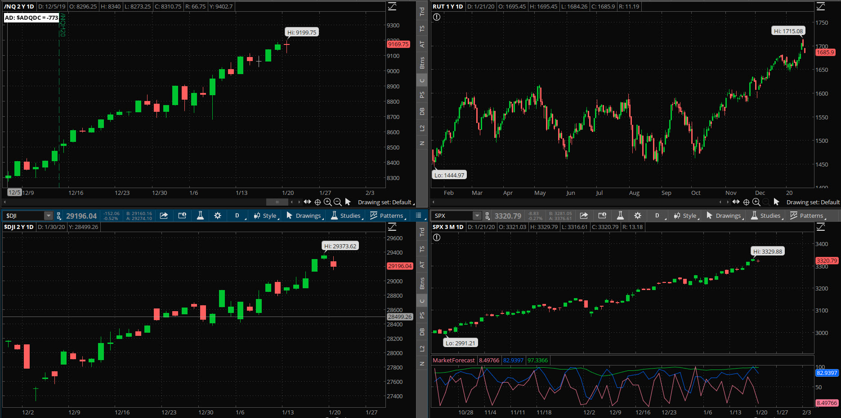Select pointer cursor under the /NQ chart
841x418 pixels.
pyautogui.click(x=348, y=202)
